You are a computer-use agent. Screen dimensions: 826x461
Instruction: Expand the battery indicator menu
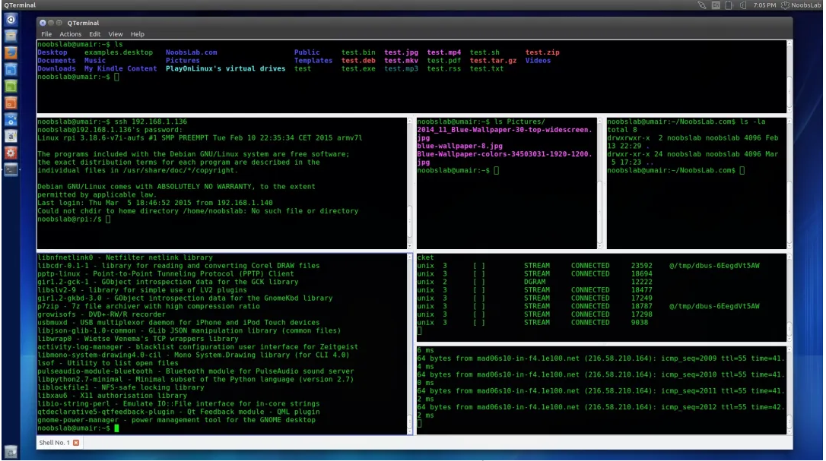pyautogui.click(x=730, y=5)
